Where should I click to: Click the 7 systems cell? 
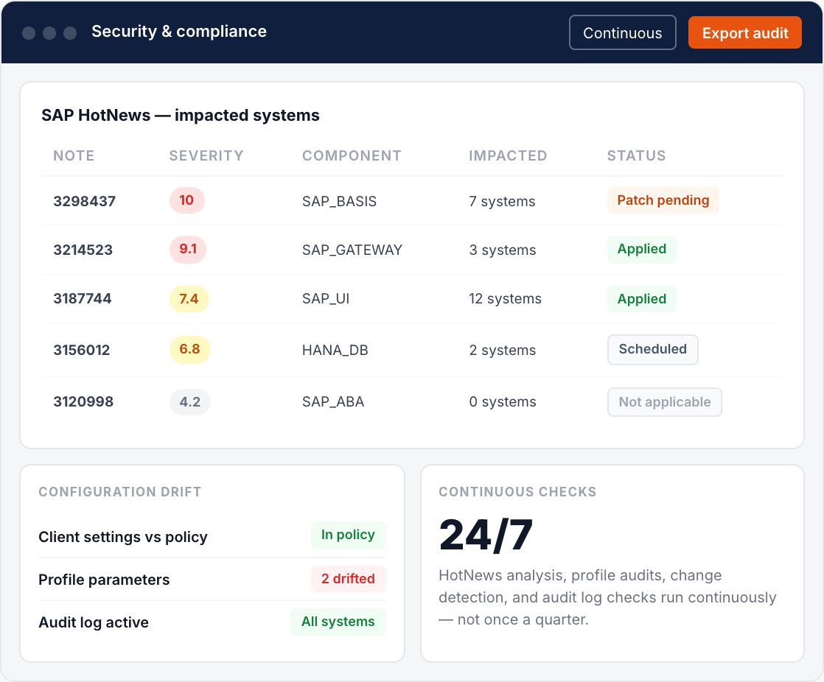coord(502,201)
